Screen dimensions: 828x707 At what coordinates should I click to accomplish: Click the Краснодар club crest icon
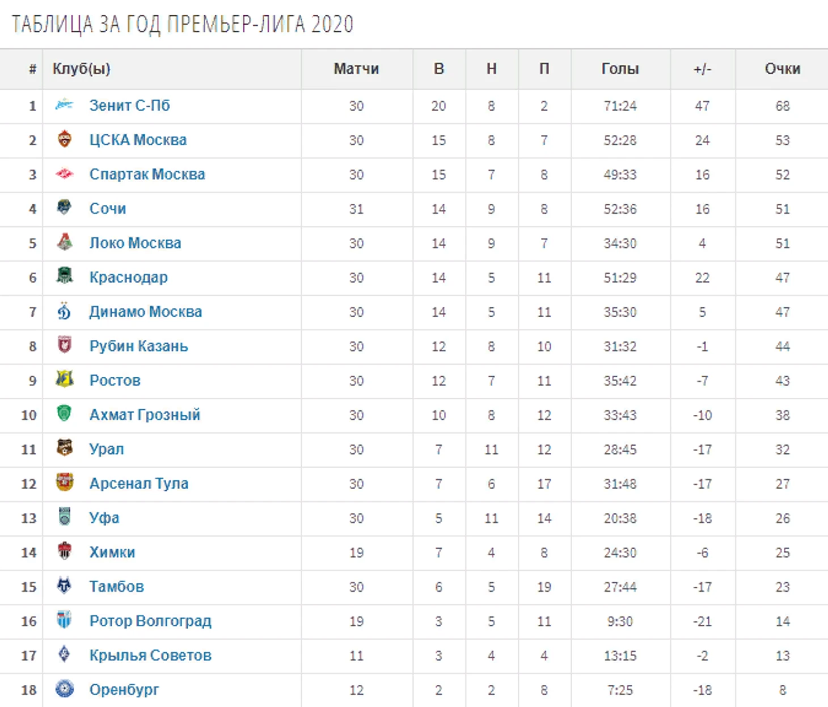point(65,276)
